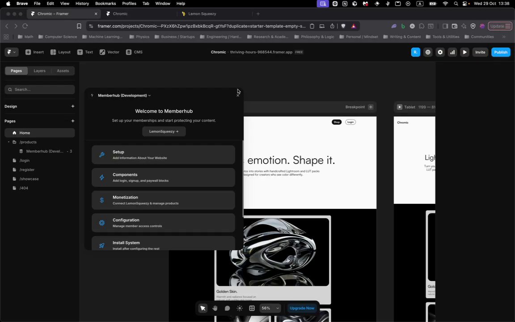Switch to the Lemon Squeezy browser tab
The width and height of the screenshot is (515, 322).
pyautogui.click(x=215, y=14)
